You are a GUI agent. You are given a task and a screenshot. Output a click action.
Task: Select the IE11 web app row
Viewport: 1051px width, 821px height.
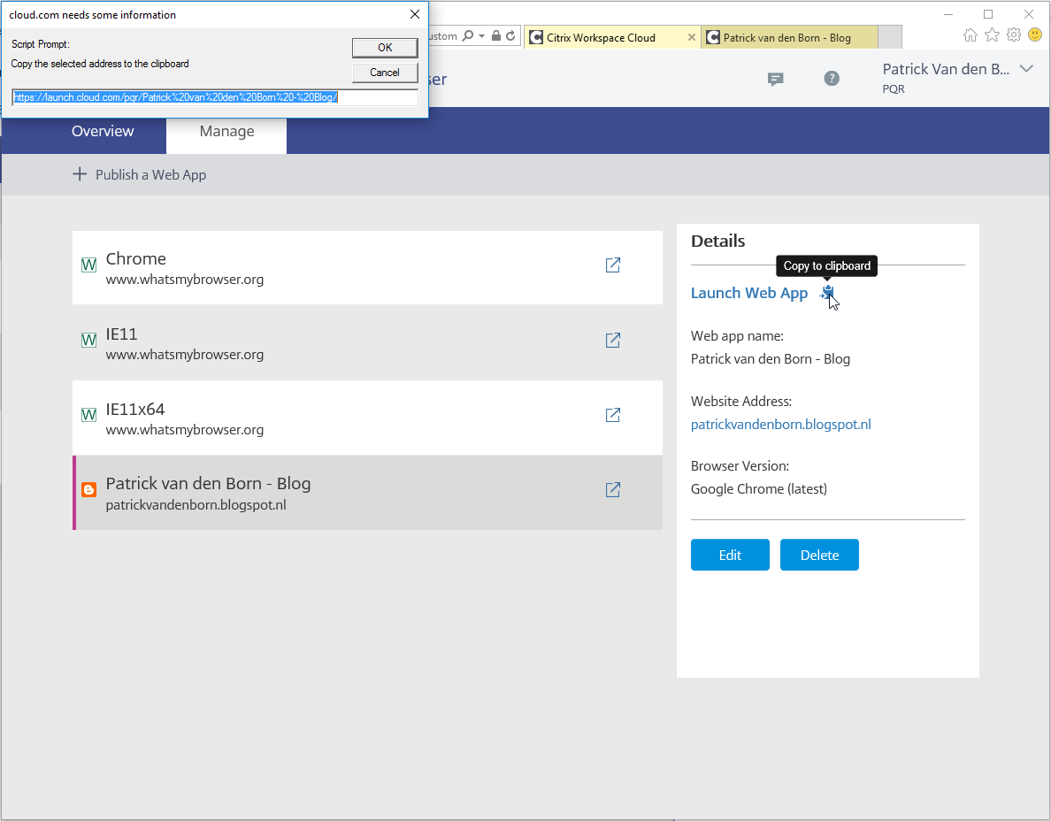[367, 342]
